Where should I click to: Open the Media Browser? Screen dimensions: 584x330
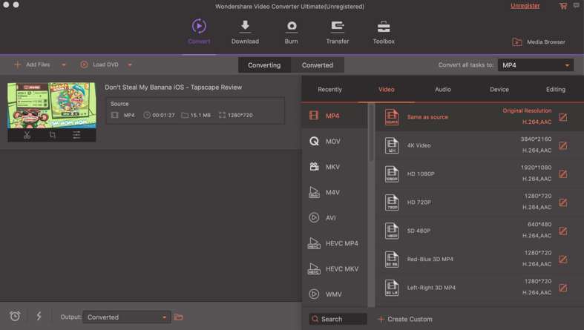(x=539, y=42)
